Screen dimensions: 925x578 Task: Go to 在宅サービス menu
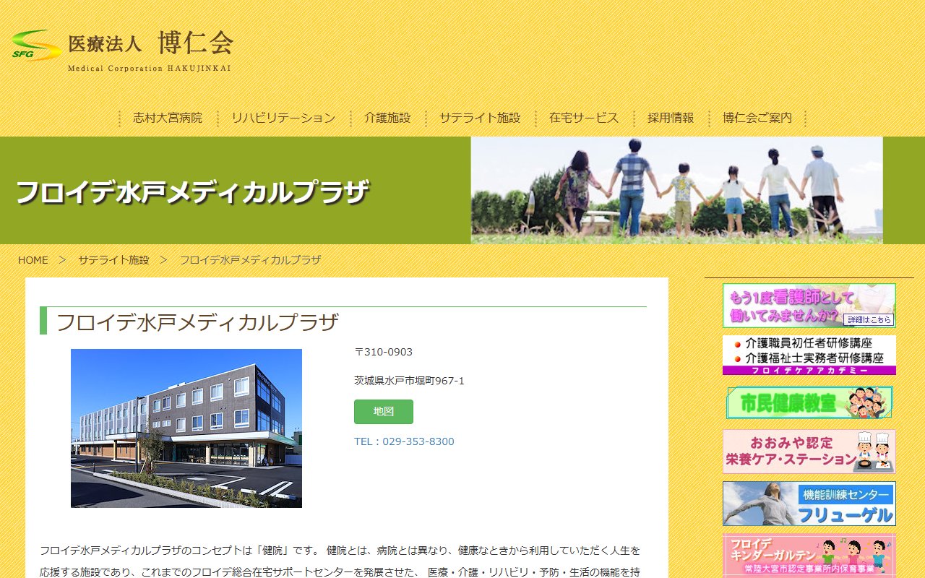click(584, 118)
